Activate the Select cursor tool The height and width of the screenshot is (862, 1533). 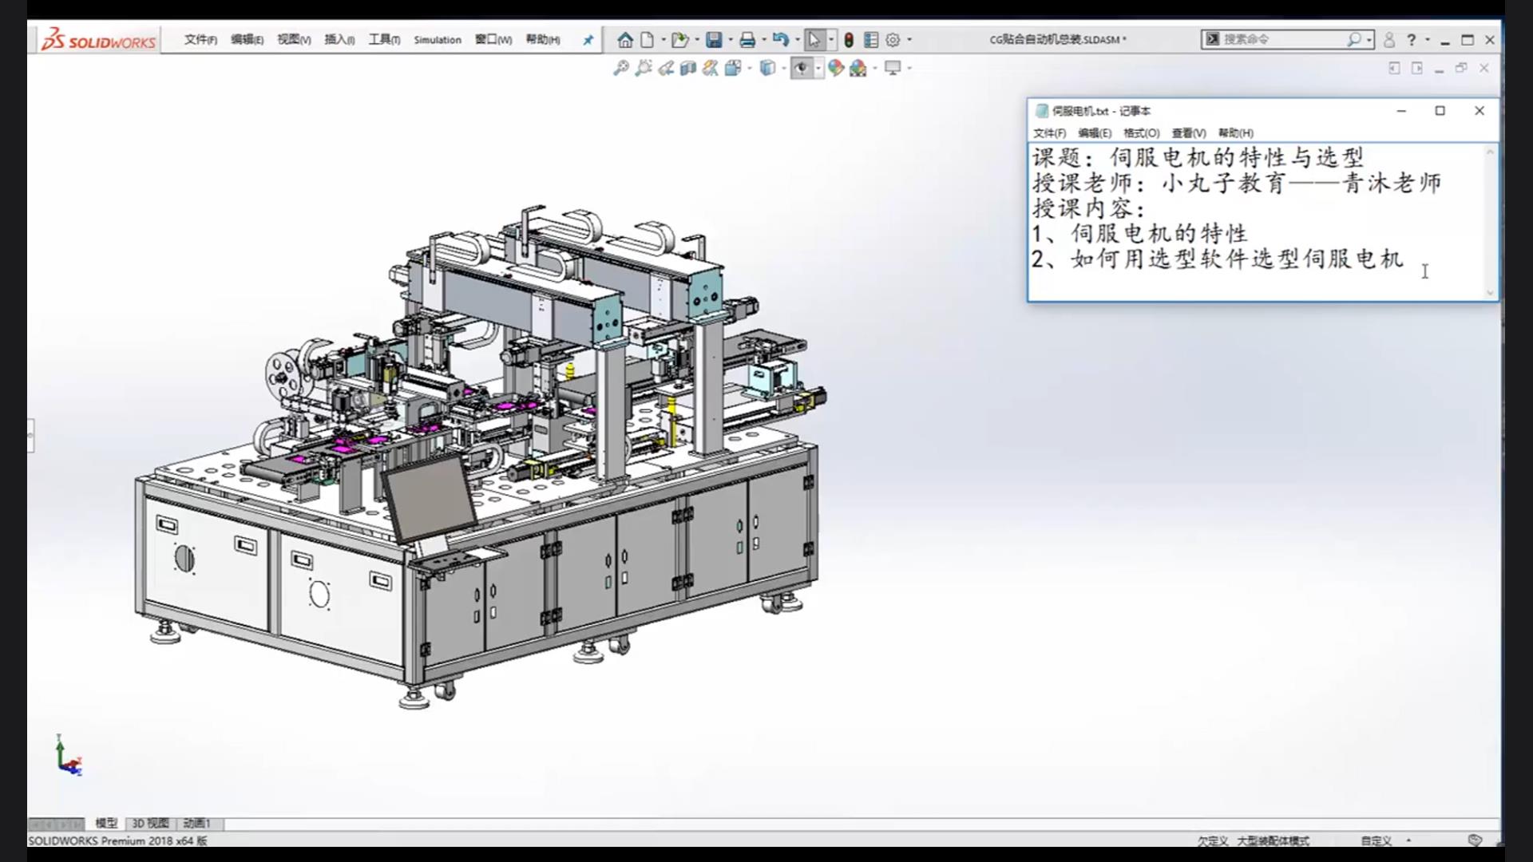(x=814, y=40)
